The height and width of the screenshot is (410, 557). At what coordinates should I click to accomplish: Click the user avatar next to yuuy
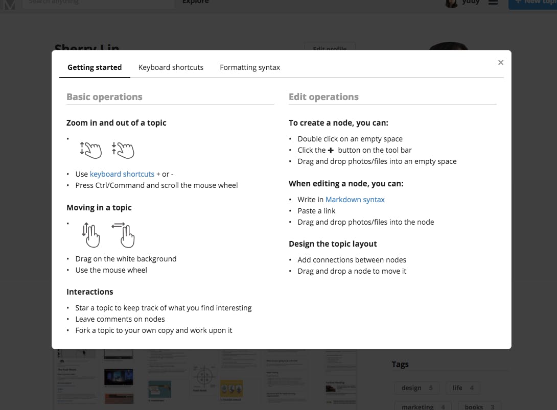(x=452, y=3)
